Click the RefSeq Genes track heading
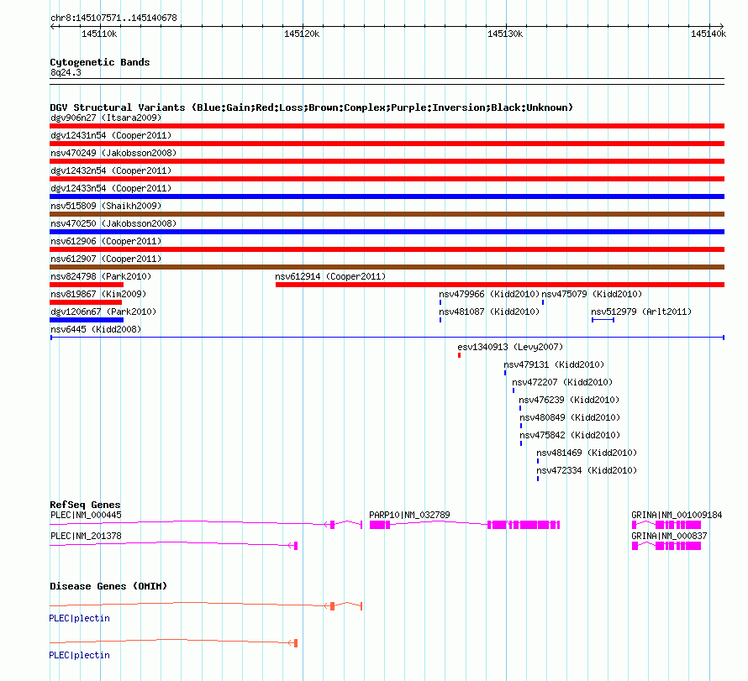 point(85,505)
